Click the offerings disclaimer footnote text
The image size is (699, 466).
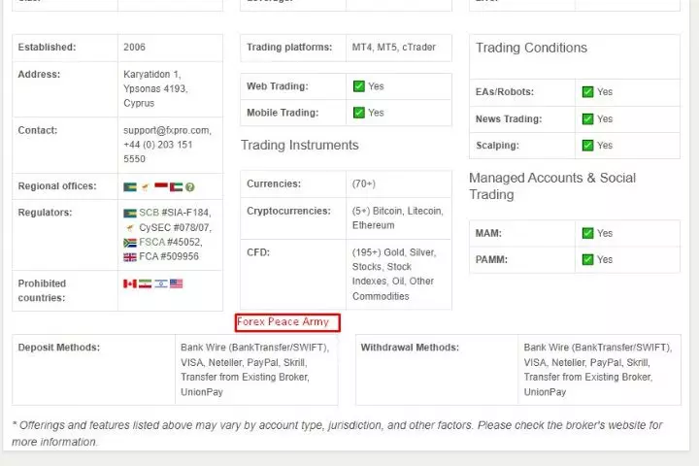pos(337,433)
